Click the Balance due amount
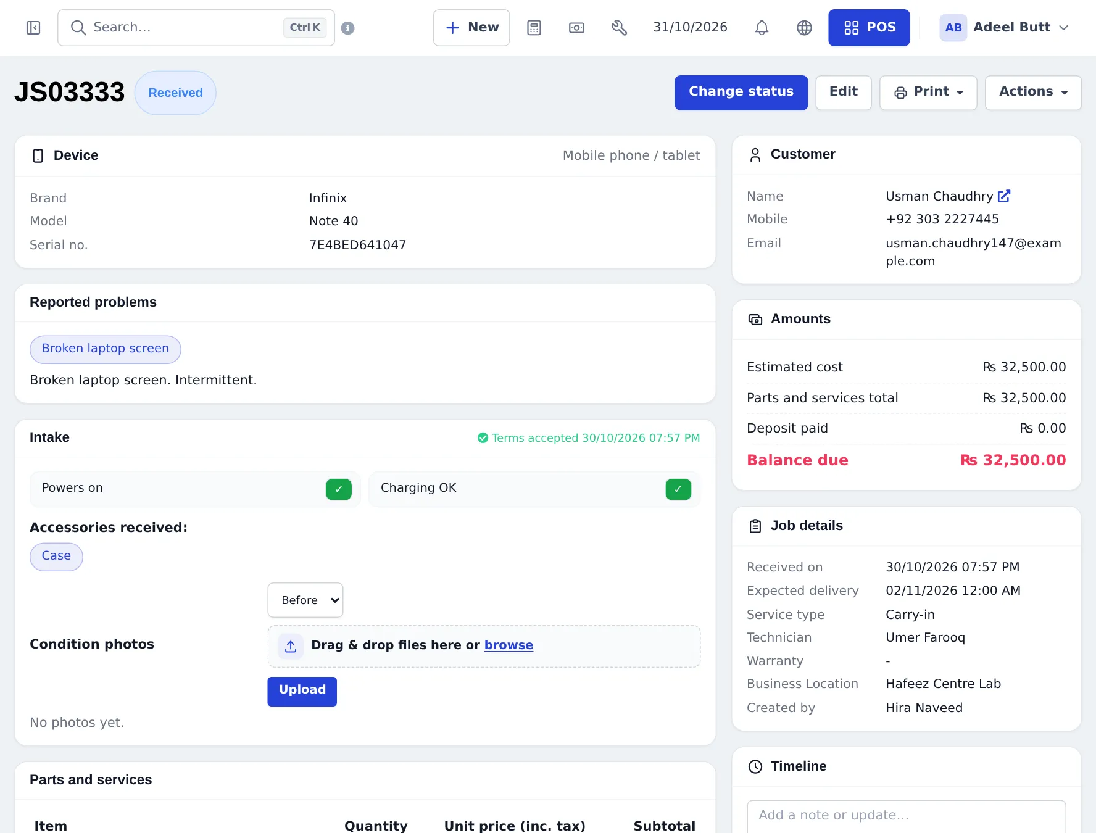1096x833 pixels. click(1013, 460)
